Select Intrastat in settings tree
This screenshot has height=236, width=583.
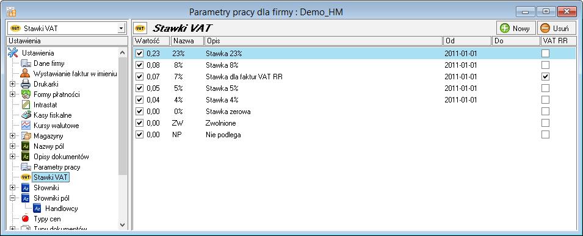click(45, 105)
